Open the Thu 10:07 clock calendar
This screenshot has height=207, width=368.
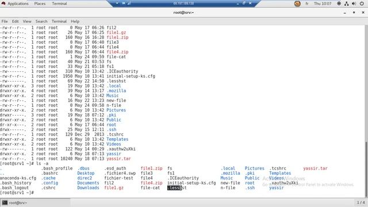tap(323, 3)
